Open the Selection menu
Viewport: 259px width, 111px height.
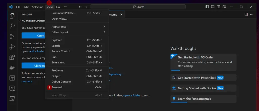click(x=38, y=7)
